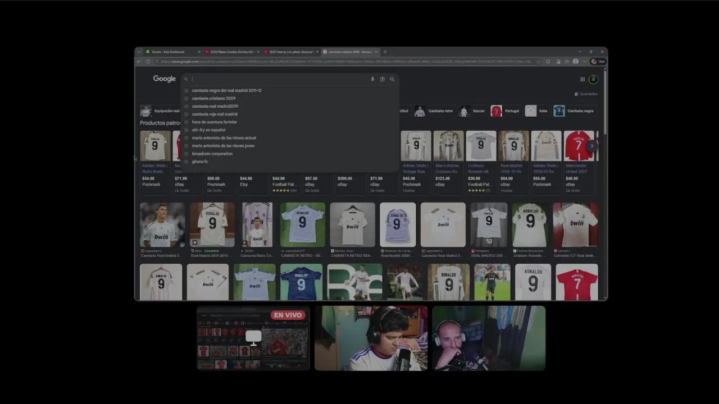Screen dimensions: 719x404
Task: Open the blue Ronaldo 9 jersey image
Action: [x=301, y=282]
